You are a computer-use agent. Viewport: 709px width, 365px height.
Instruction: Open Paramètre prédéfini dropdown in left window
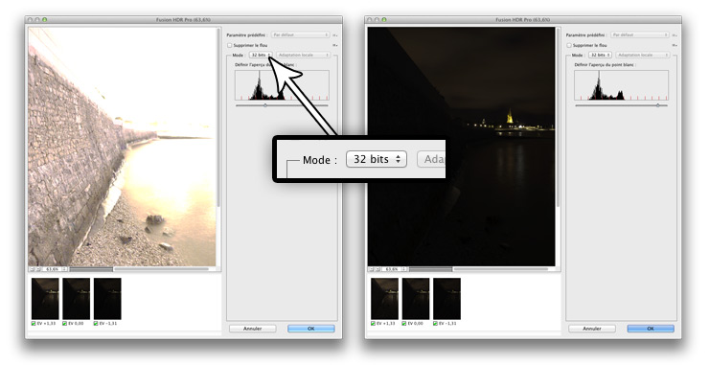click(300, 34)
